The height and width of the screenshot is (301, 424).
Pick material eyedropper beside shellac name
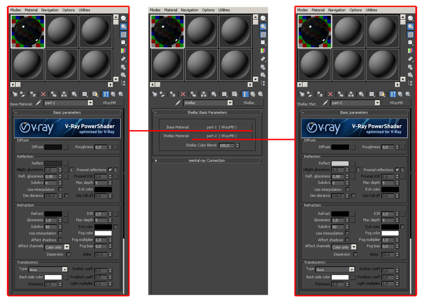(x=177, y=103)
